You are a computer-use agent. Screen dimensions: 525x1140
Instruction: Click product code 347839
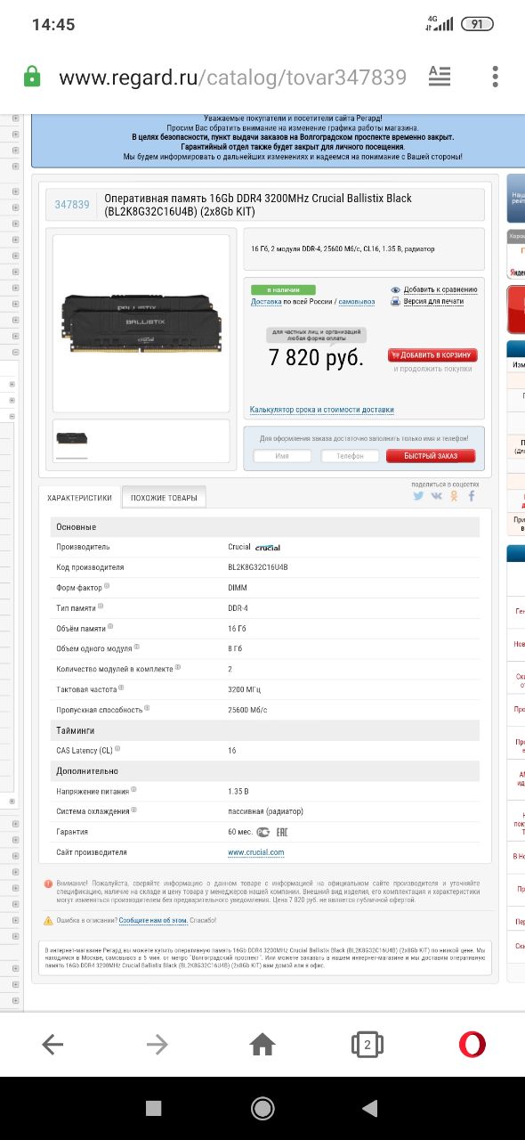(72, 204)
